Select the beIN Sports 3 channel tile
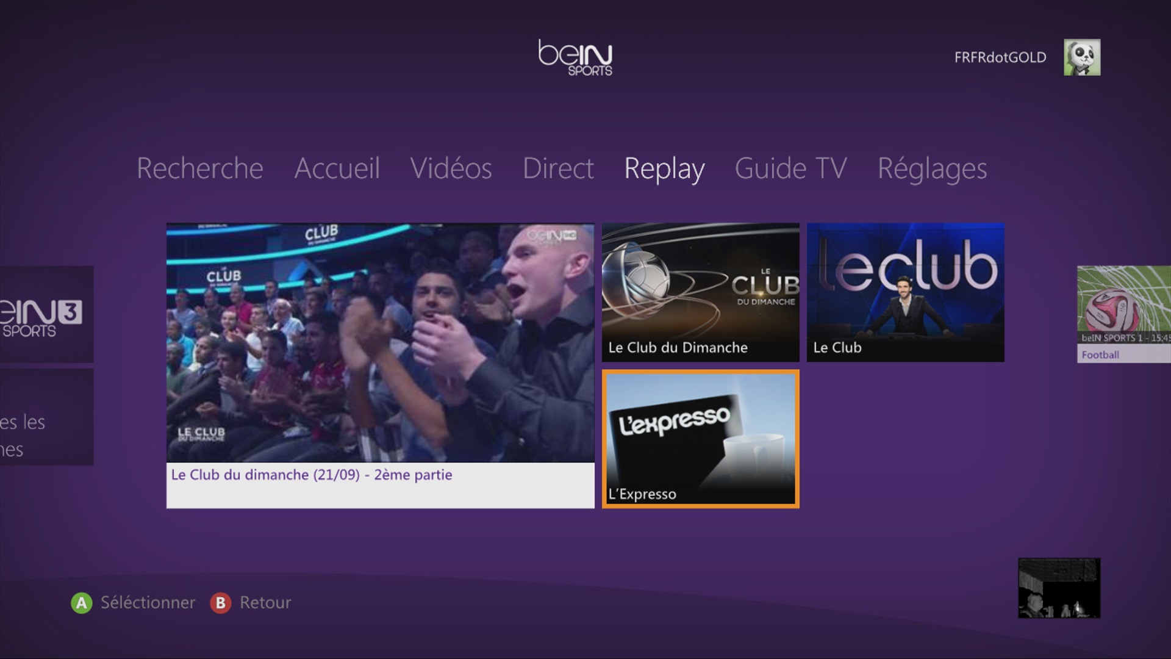This screenshot has height=659, width=1171. click(46, 314)
